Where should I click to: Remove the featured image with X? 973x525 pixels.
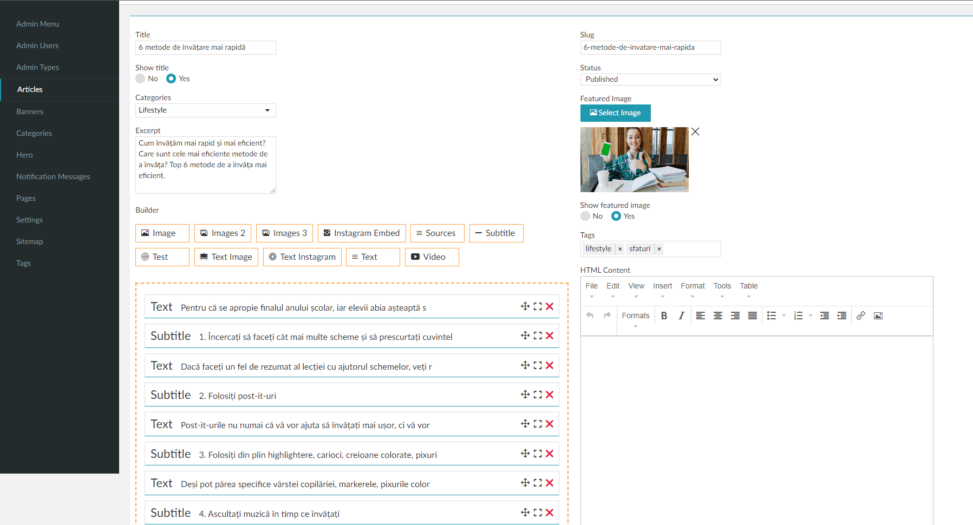695,132
